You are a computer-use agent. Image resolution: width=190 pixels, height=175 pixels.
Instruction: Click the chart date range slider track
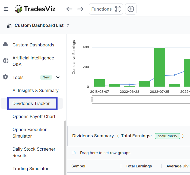[141, 100]
